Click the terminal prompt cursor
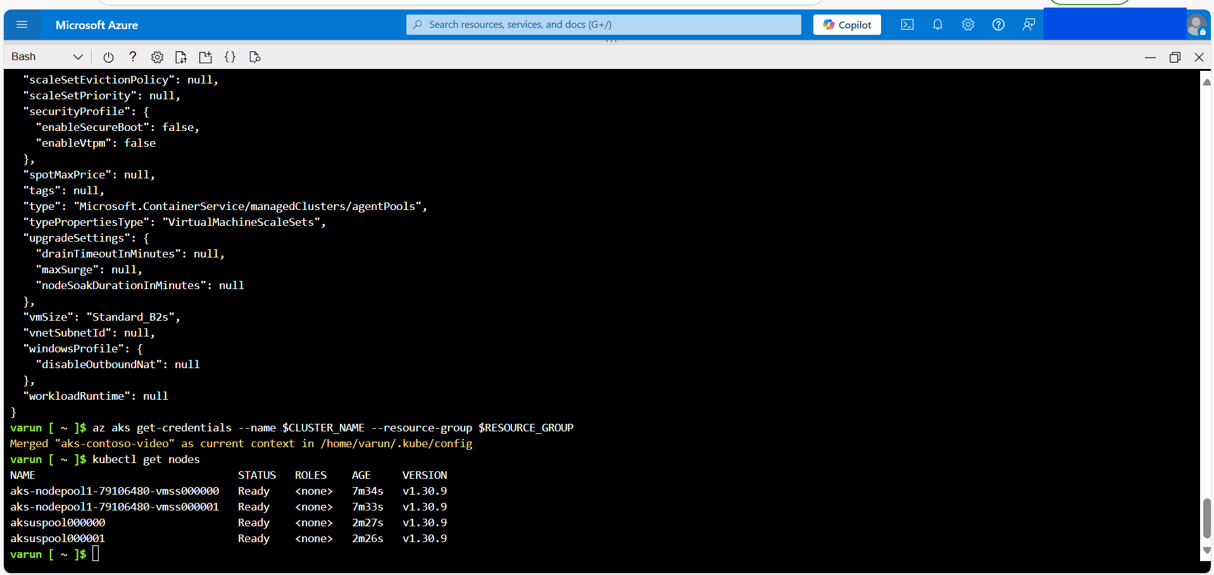This screenshot has width=1214, height=575. [x=96, y=554]
